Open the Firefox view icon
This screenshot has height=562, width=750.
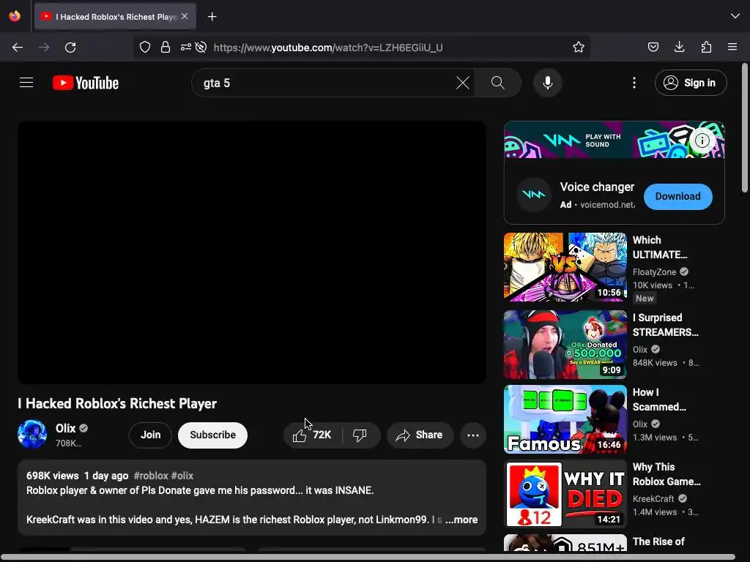click(15, 16)
